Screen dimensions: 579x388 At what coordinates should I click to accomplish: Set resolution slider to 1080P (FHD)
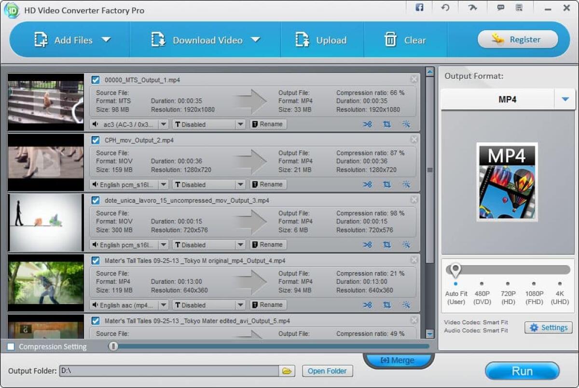point(533,284)
